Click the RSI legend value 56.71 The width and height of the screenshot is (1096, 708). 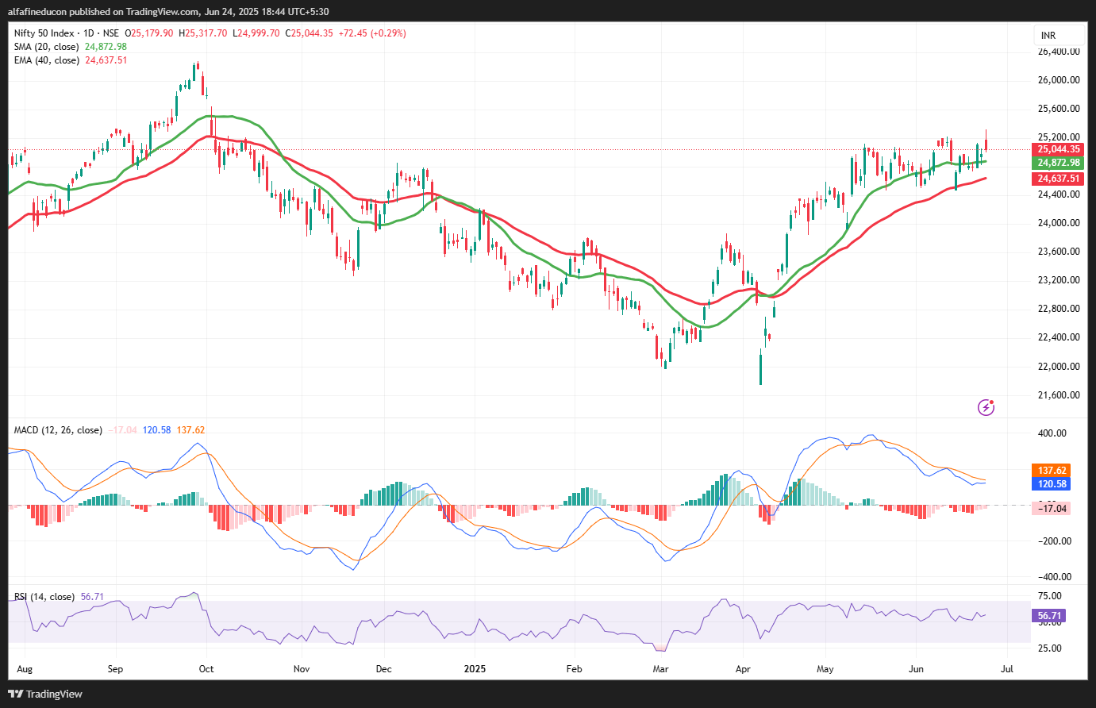coord(92,597)
